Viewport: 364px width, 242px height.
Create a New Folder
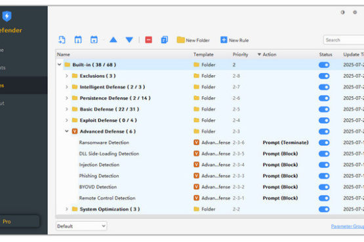[x=193, y=40]
